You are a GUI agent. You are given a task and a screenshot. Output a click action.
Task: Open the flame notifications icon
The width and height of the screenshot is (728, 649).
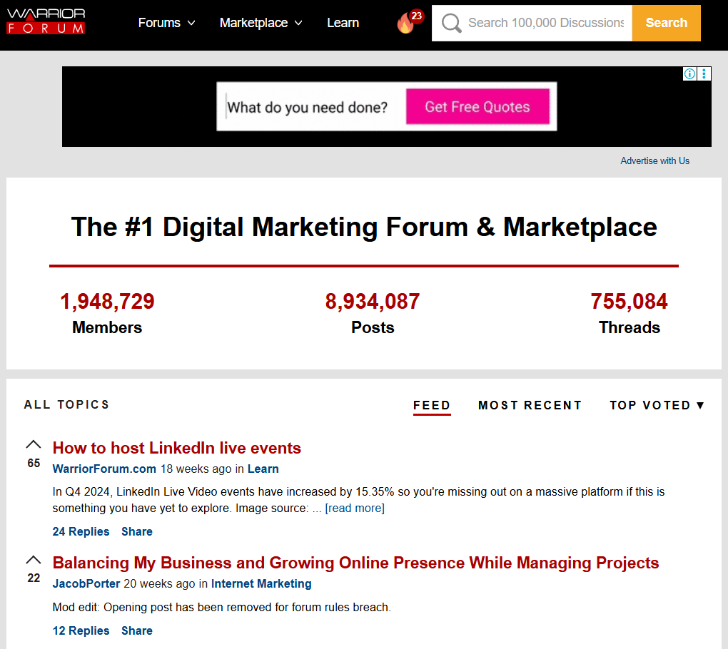point(409,22)
